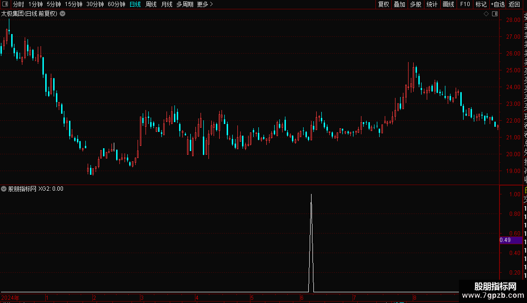The image size is (527, 303).
Task: Expand dropdown next to 太极集团 title
Action: point(62,14)
